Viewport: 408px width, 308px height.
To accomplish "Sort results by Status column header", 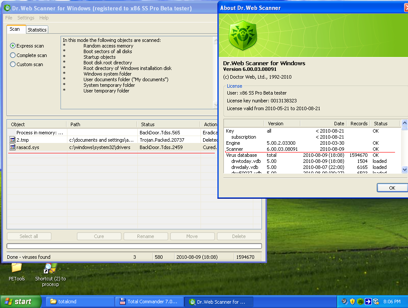I will (169, 124).
